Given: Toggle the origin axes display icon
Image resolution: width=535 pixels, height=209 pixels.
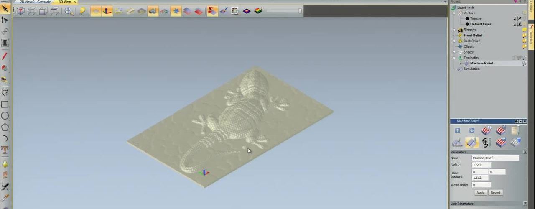Looking at the screenshot, I should point(107,11).
